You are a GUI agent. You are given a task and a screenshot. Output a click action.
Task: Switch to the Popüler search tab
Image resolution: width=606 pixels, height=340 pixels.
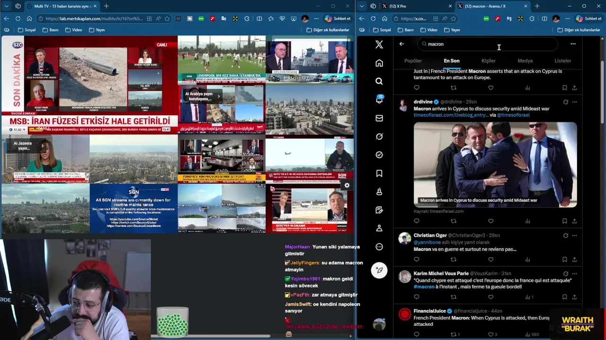[413, 61]
